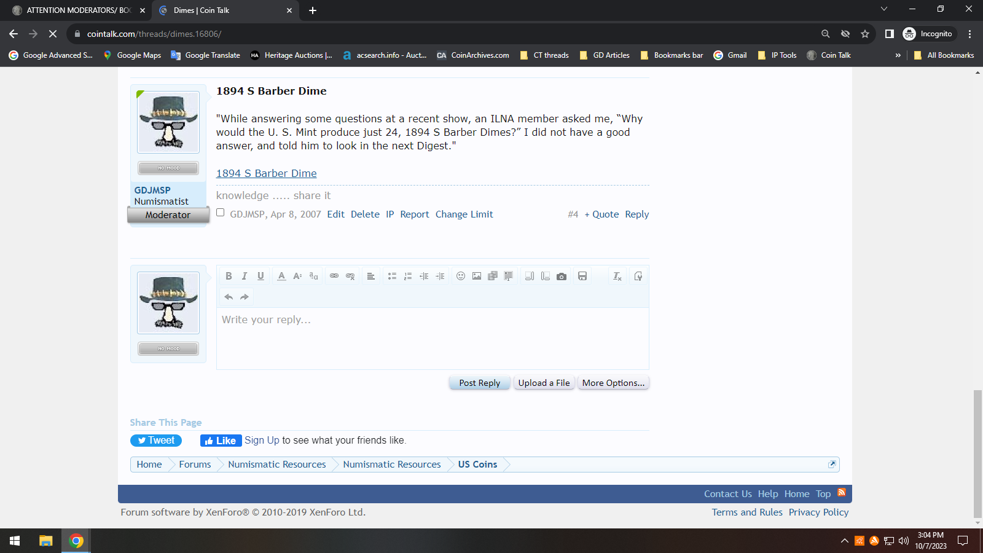The width and height of the screenshot is (983, 553).
Task: Open the font size dropdown
Action: click(x=297, y=276)
